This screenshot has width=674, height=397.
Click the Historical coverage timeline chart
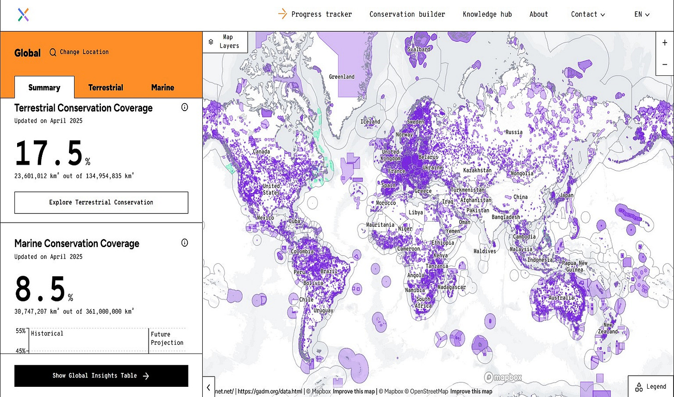coord(88,339)
